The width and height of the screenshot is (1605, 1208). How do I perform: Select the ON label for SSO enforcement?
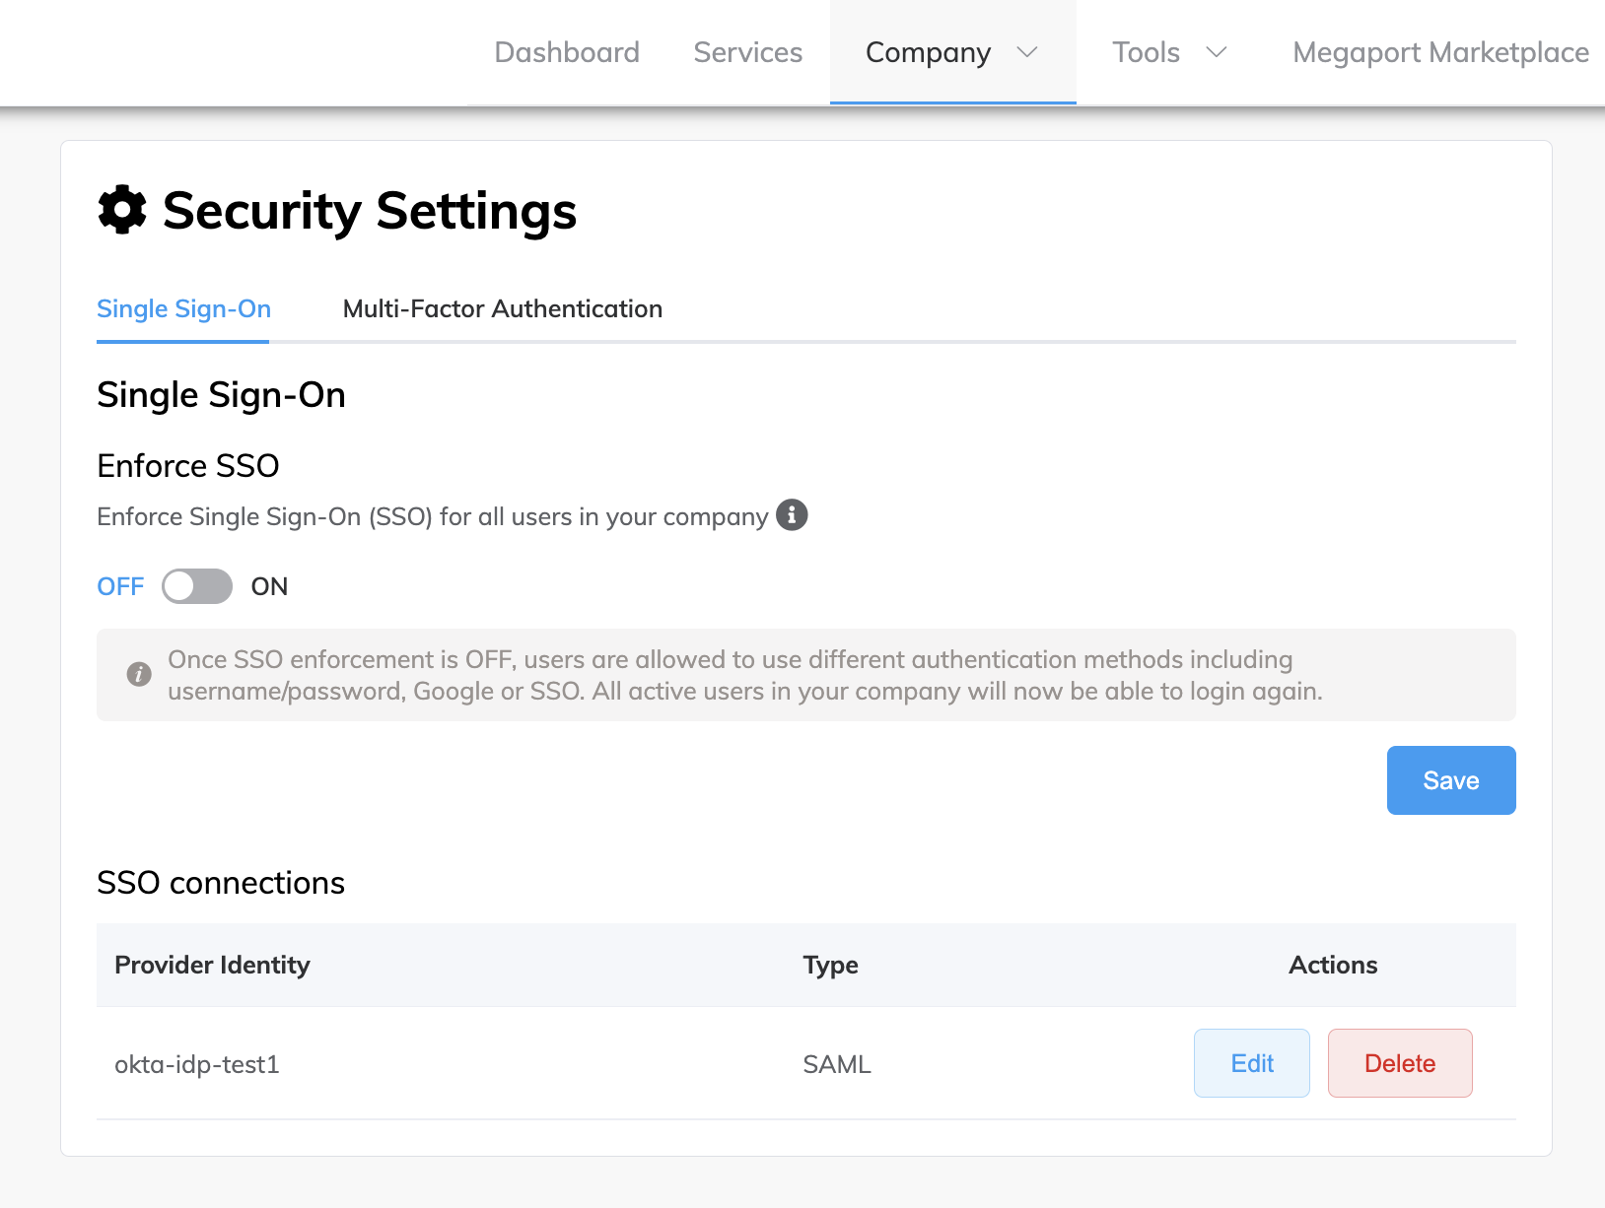coord(269,586)
